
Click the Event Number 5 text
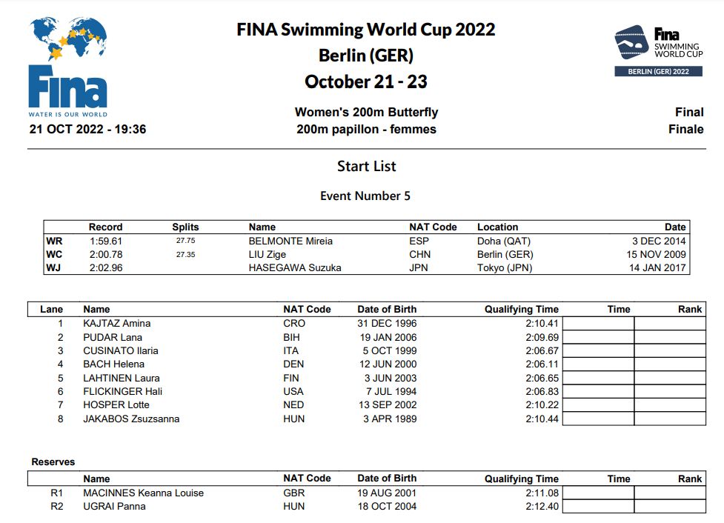pyautogui.click(x=365, y=196)
